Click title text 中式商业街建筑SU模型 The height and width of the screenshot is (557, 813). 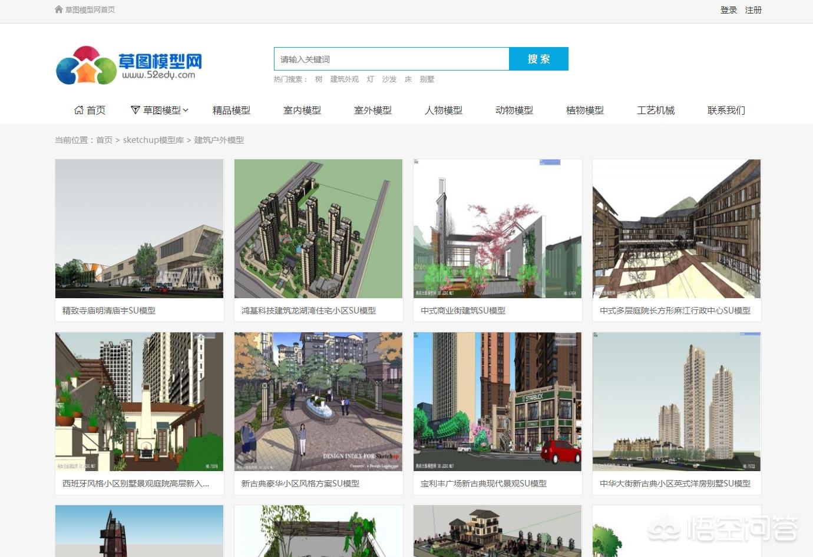click(x=463, y=311)
